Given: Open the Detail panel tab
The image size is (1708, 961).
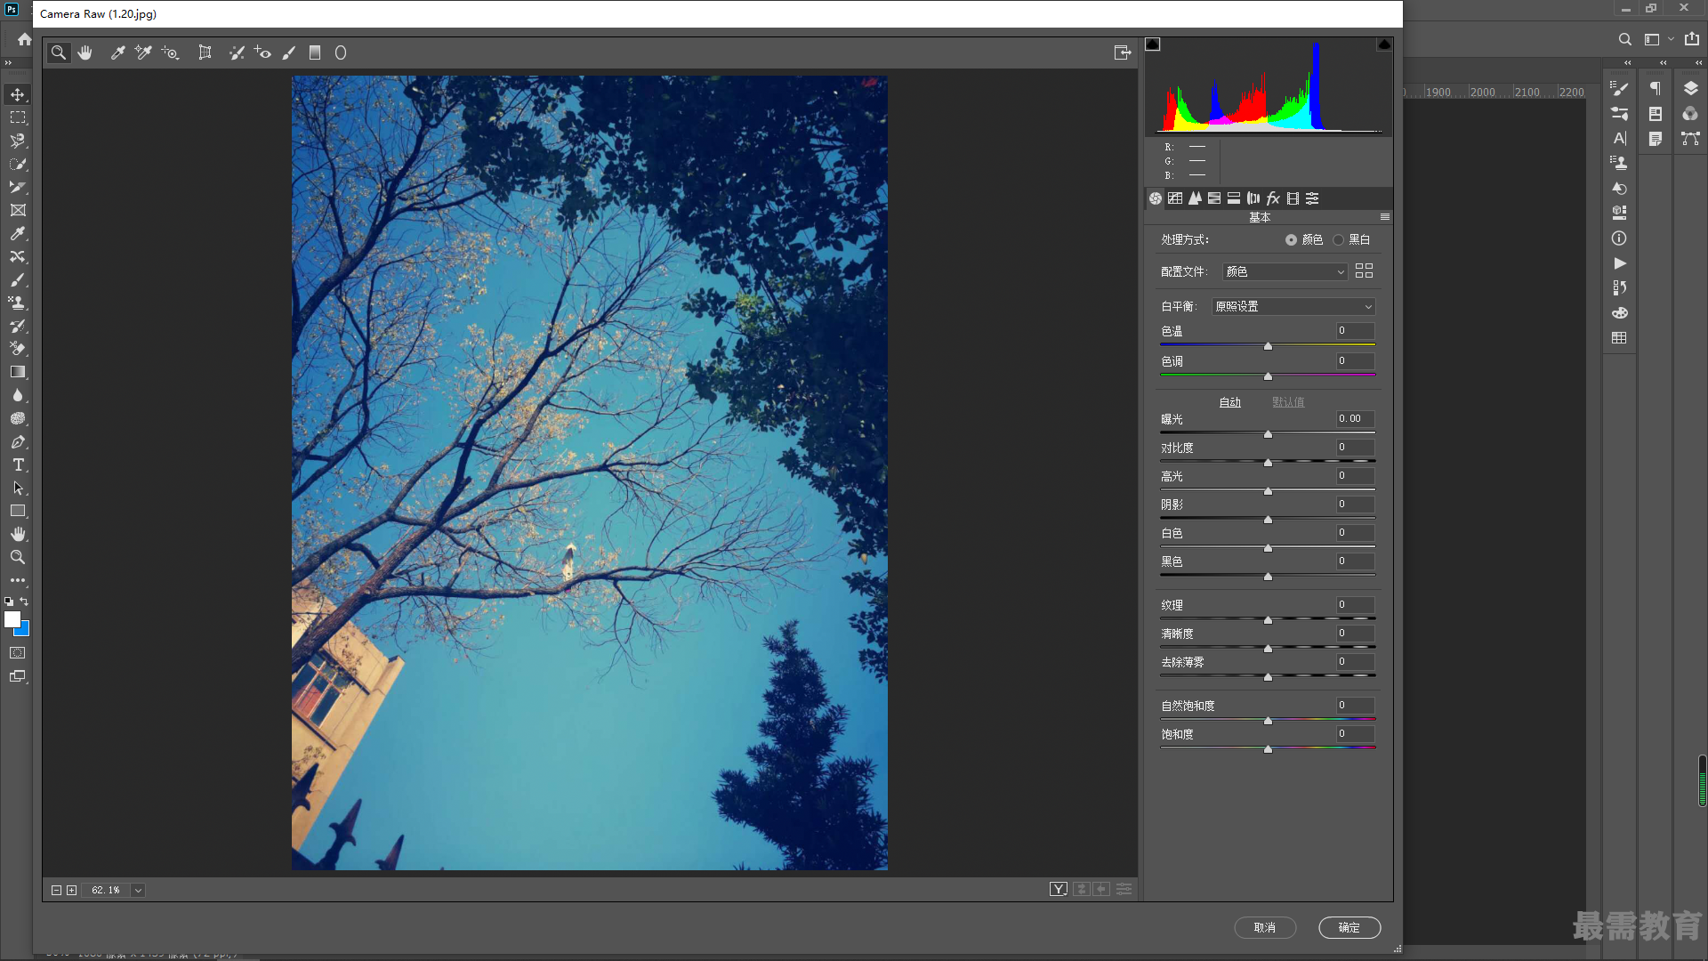Looking at the screenshot, I should tap(1195, 198).
